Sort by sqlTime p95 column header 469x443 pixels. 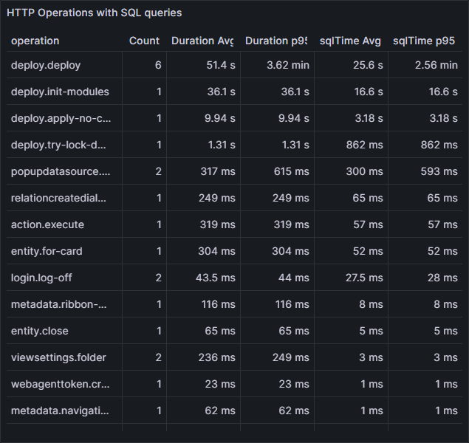click(427, 41)
